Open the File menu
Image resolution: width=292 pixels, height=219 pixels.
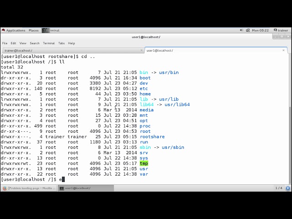click(5, 43)
